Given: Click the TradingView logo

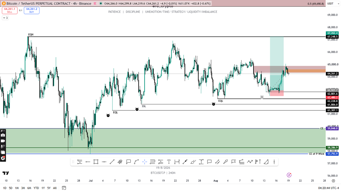Looking at the screenshot, I should click(x=5, y=173).
